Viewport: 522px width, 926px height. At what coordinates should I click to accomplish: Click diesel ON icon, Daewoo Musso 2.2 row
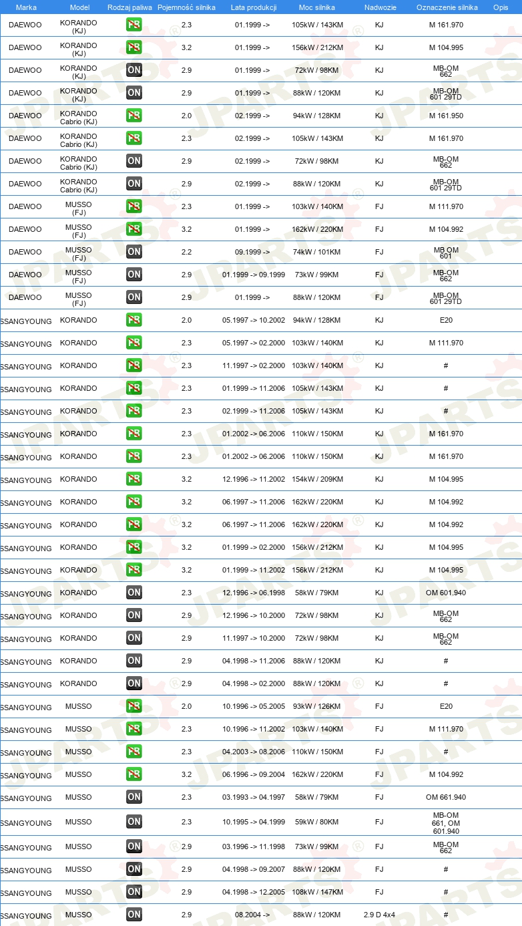[134, 252]
